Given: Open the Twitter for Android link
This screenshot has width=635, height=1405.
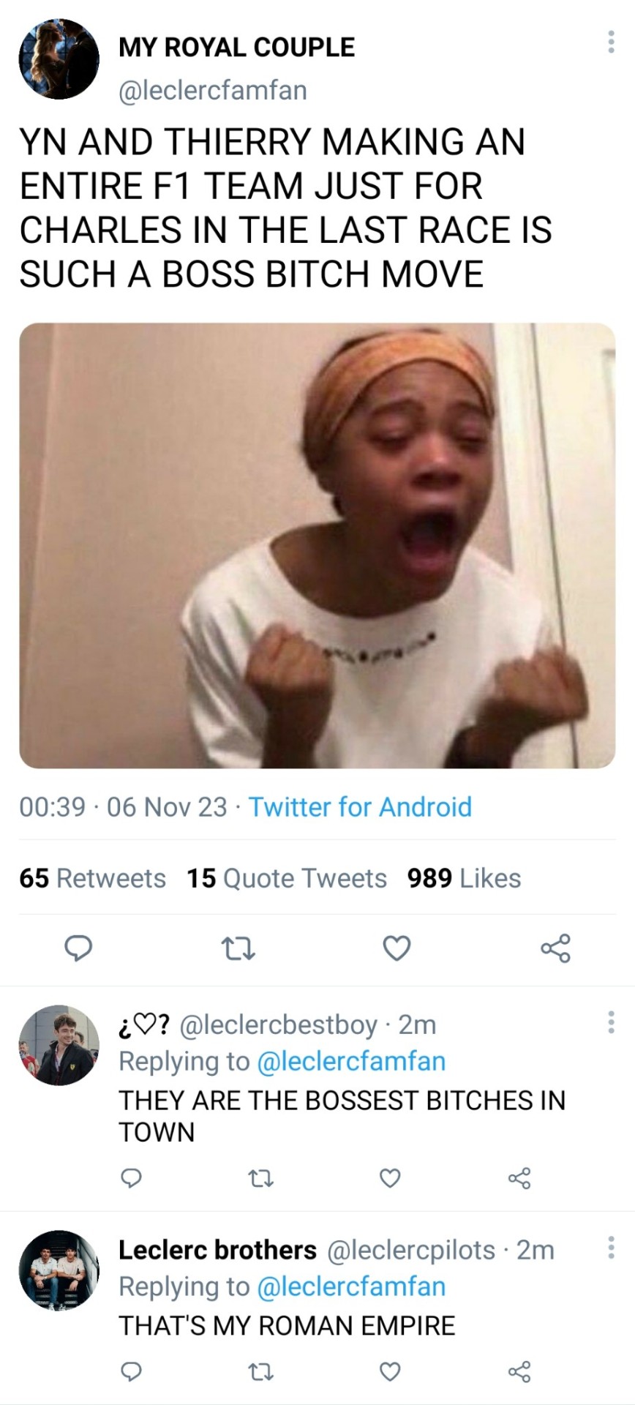Looking at the screenshot, I should click(360, 807).
